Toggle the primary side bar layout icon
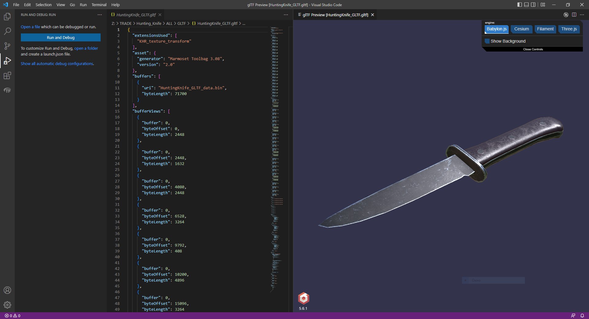The image size is (589, 319). click(519, 5)
